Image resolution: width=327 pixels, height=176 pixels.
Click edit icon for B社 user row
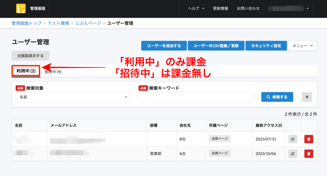[x=292, y=139]
